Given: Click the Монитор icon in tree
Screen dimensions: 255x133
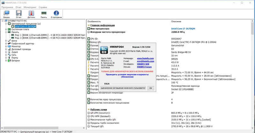Looking at the screenshot, I should point(9,46).
